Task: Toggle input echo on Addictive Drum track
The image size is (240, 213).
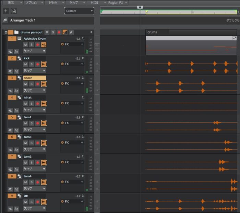Action: pos(44,44)
